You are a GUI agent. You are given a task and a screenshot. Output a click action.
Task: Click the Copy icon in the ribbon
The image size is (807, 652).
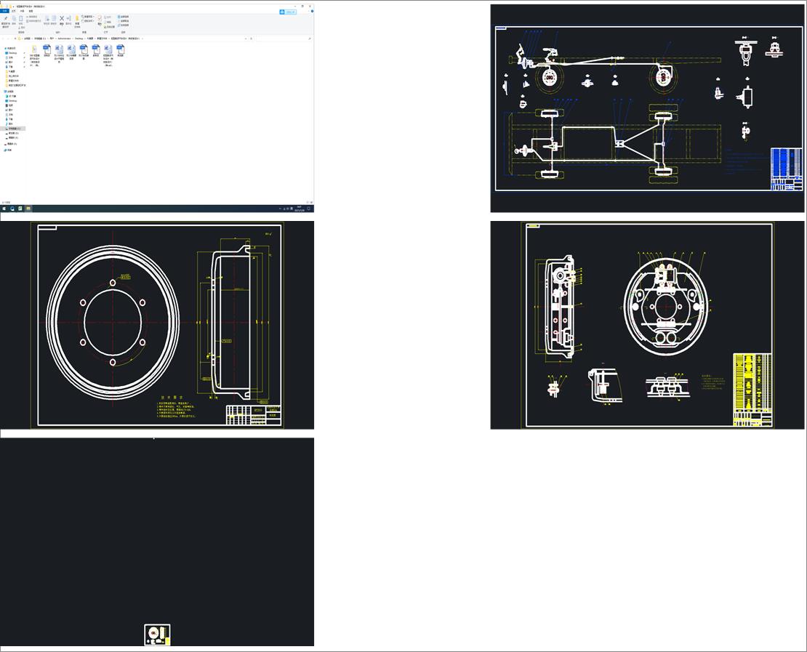[14, 19]
